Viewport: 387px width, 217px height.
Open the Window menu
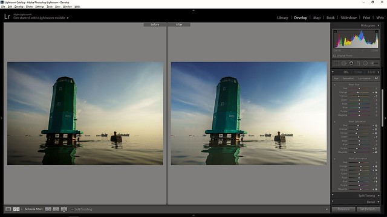point(68,7)
